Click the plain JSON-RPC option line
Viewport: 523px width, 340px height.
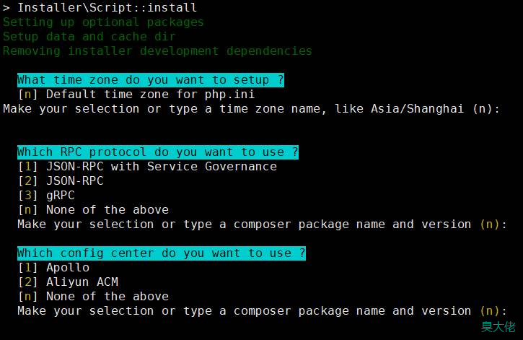pos(61,181)
